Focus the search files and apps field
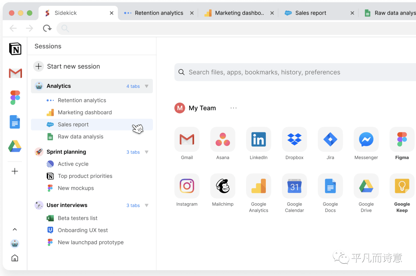Viewport: 416px width, 276px height. pyautogui.click(x=295, y=72)
